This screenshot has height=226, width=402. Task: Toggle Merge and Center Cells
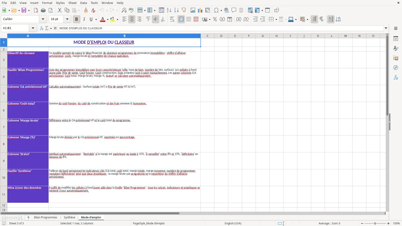pos(181,19)
